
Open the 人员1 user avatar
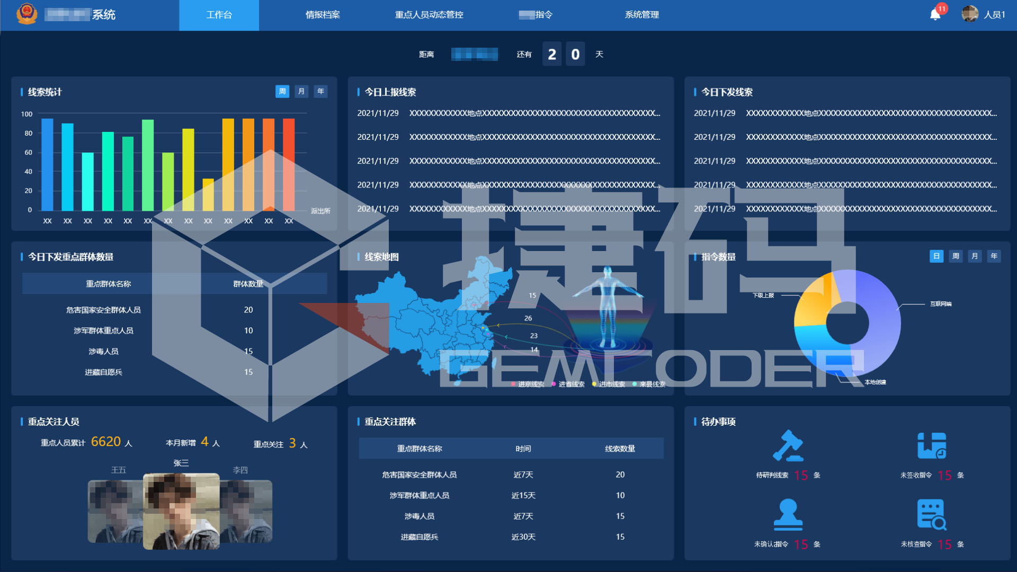[x=970, y=14]
